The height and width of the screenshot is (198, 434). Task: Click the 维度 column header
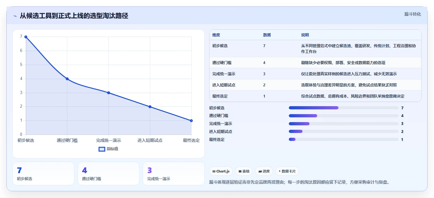(216, 35)
